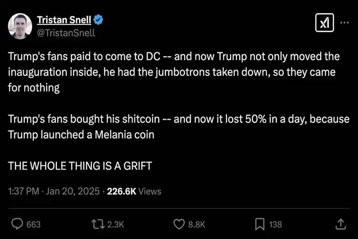
Task: Click the Tristan Snell display name
Action: click(x=63, y=20)
